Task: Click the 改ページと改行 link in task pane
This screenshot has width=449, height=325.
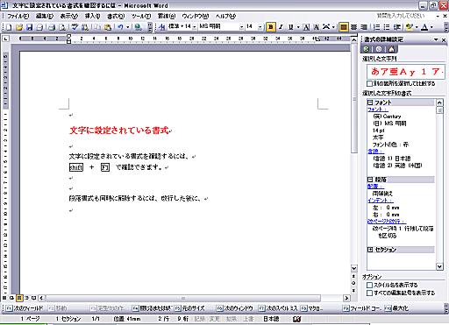Action: click(387, 222)
